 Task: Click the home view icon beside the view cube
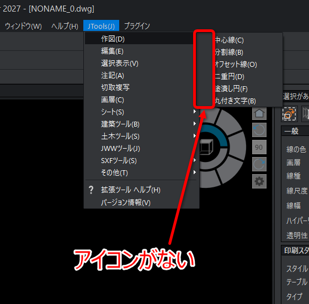pos(259,113)
